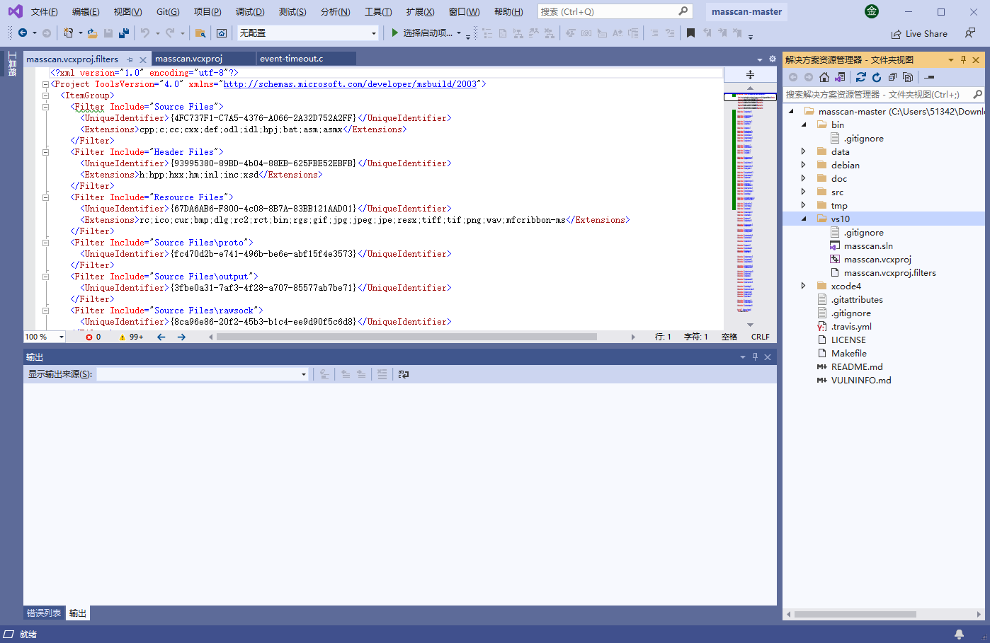The image size is (990, 643).
Task: Start debugging with the green run arrow
Action: tap(394, 33)
